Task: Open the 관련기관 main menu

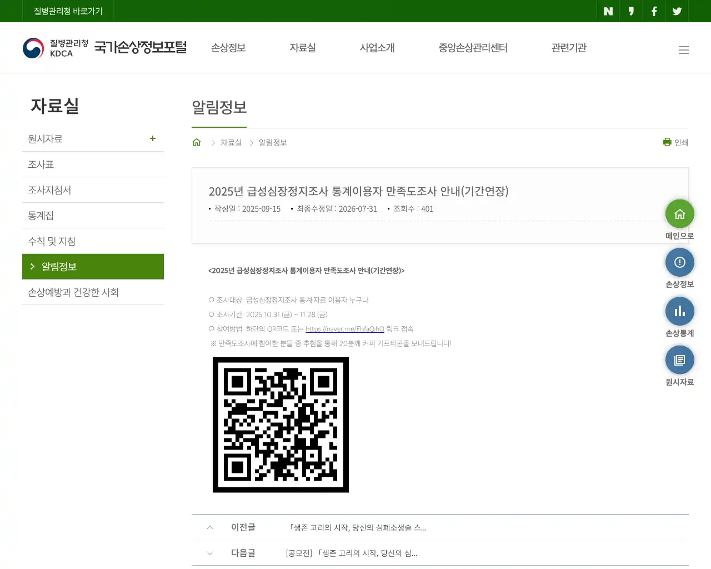Action: tap(569, 48)
